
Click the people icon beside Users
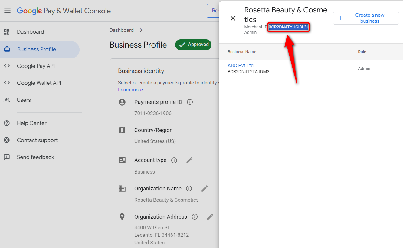click(7, 100)
